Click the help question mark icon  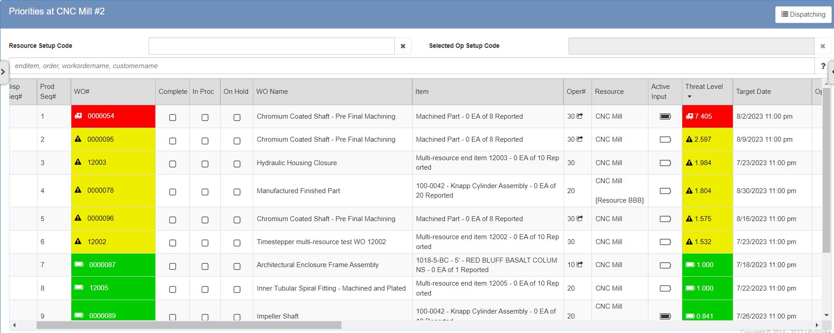823,66
